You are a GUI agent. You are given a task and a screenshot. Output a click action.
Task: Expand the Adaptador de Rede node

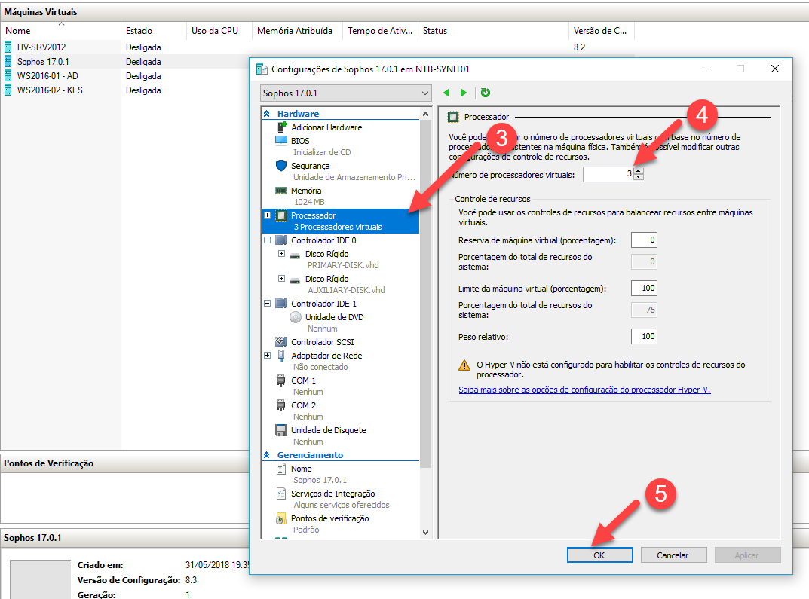pyautogui.click(x=267, y=355)
